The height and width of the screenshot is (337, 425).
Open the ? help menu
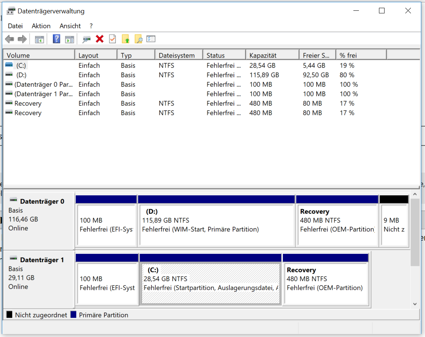[x=91, y=26]
